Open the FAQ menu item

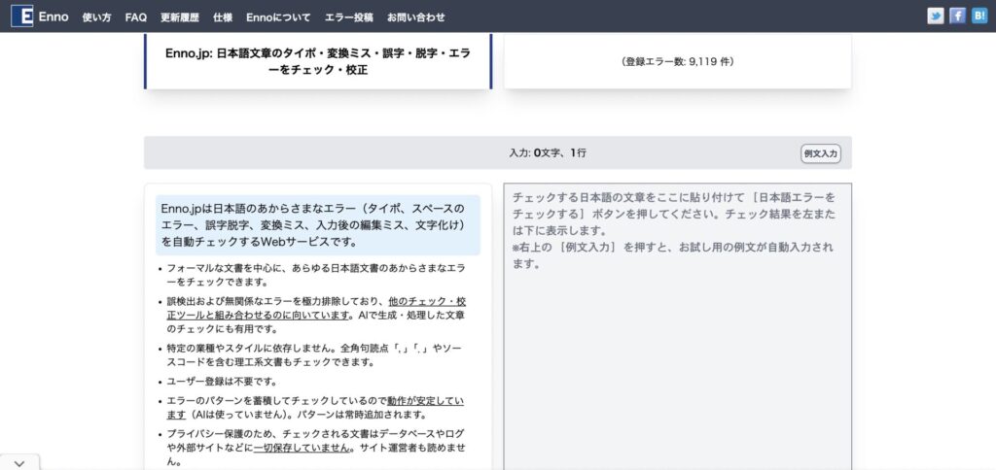136,17
